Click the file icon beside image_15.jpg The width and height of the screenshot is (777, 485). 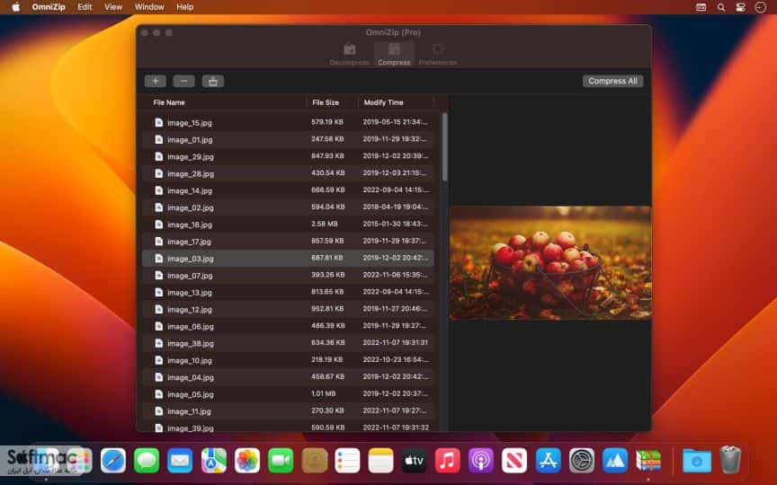(158, 122)
